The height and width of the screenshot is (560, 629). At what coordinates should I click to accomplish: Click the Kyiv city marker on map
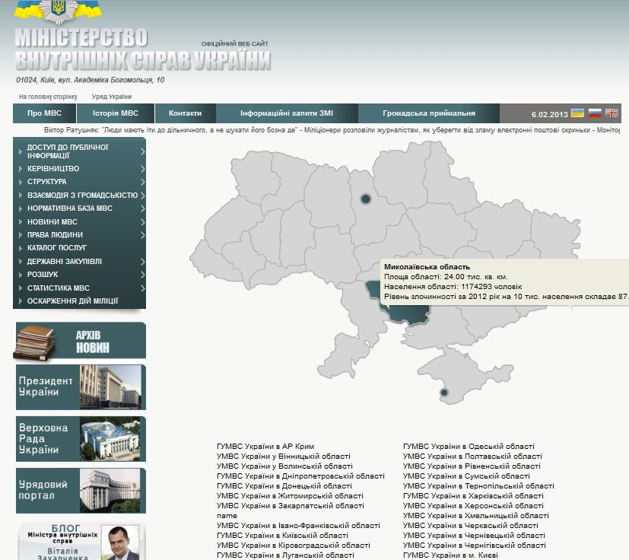(x=365, y=199)
